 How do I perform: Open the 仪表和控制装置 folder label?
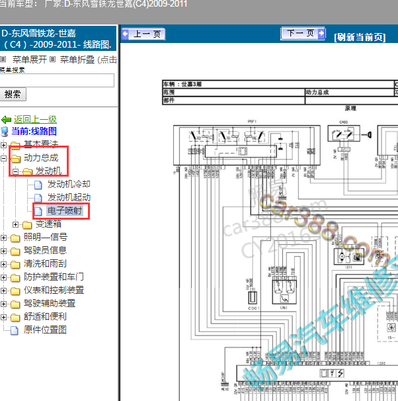coord(54,290)
